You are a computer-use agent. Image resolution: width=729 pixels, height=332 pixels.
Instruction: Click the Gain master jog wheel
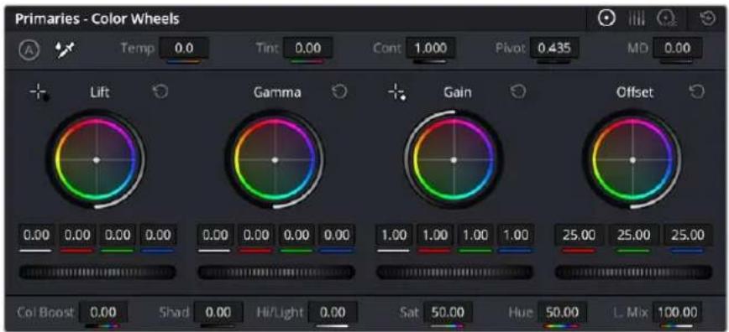[x=454, y=272]
